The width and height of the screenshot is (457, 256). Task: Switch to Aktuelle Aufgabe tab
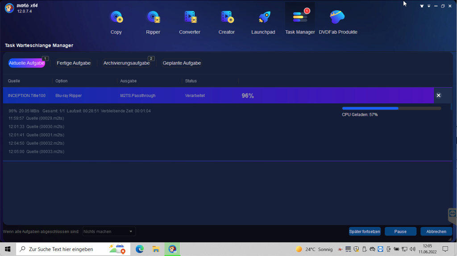tap(26, 63)
